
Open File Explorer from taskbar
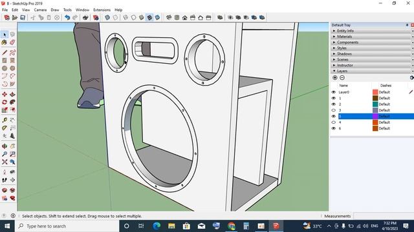coord(171,226)
